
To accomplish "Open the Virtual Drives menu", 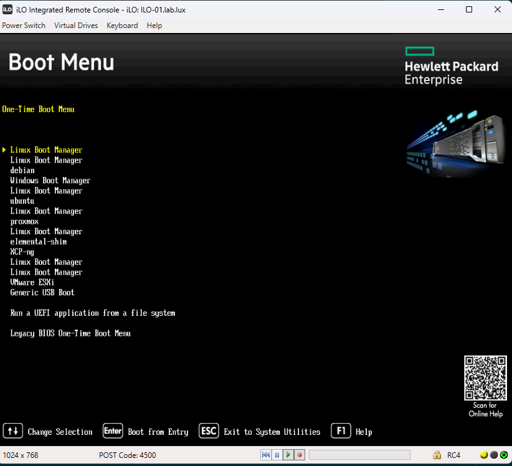I will click(x=76, y=26).
